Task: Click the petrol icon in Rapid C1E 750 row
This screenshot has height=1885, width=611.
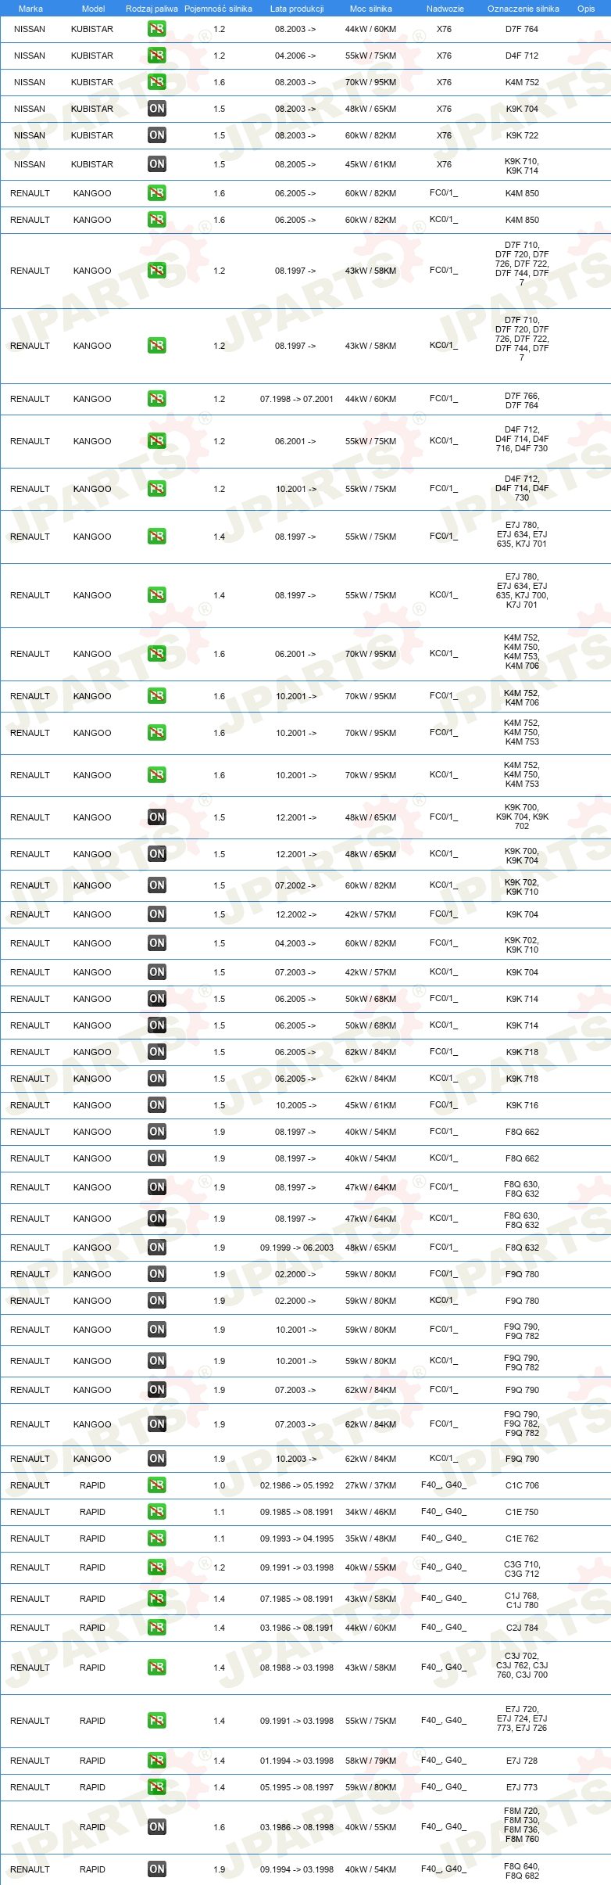Action: point(157,1512)
